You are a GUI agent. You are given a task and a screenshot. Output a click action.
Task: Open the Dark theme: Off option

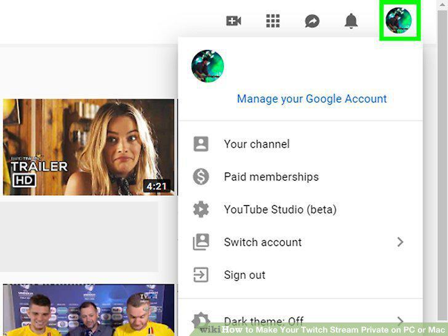pyautogui.click(x=300, y=321)
